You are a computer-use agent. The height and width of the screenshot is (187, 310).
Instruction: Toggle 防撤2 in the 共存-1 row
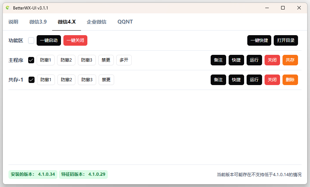(x=67, y=80)
